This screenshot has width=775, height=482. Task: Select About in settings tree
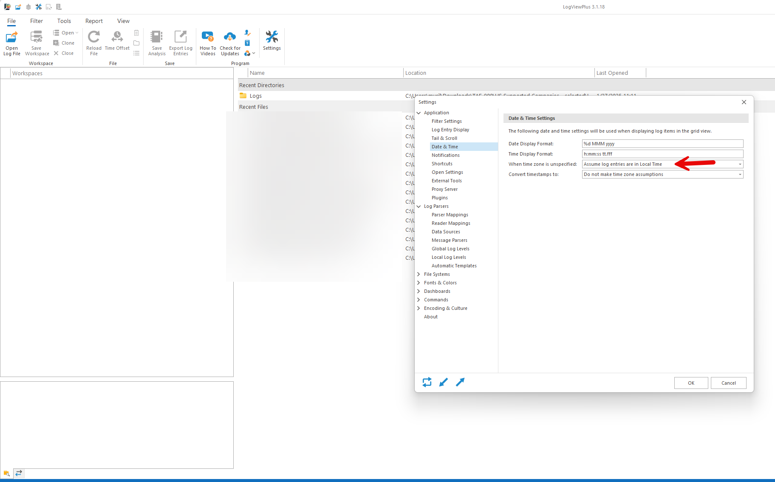(x=431, y=317)
